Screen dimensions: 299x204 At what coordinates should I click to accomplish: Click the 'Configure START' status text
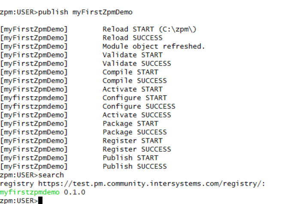point(134,98)
